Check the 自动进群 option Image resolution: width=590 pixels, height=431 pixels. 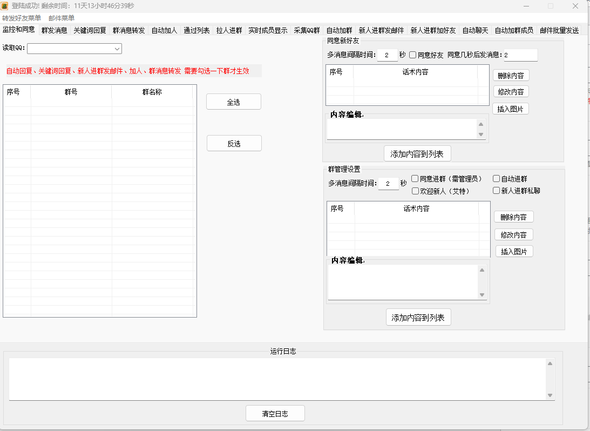pyautogui.click(x=496, y=178)
